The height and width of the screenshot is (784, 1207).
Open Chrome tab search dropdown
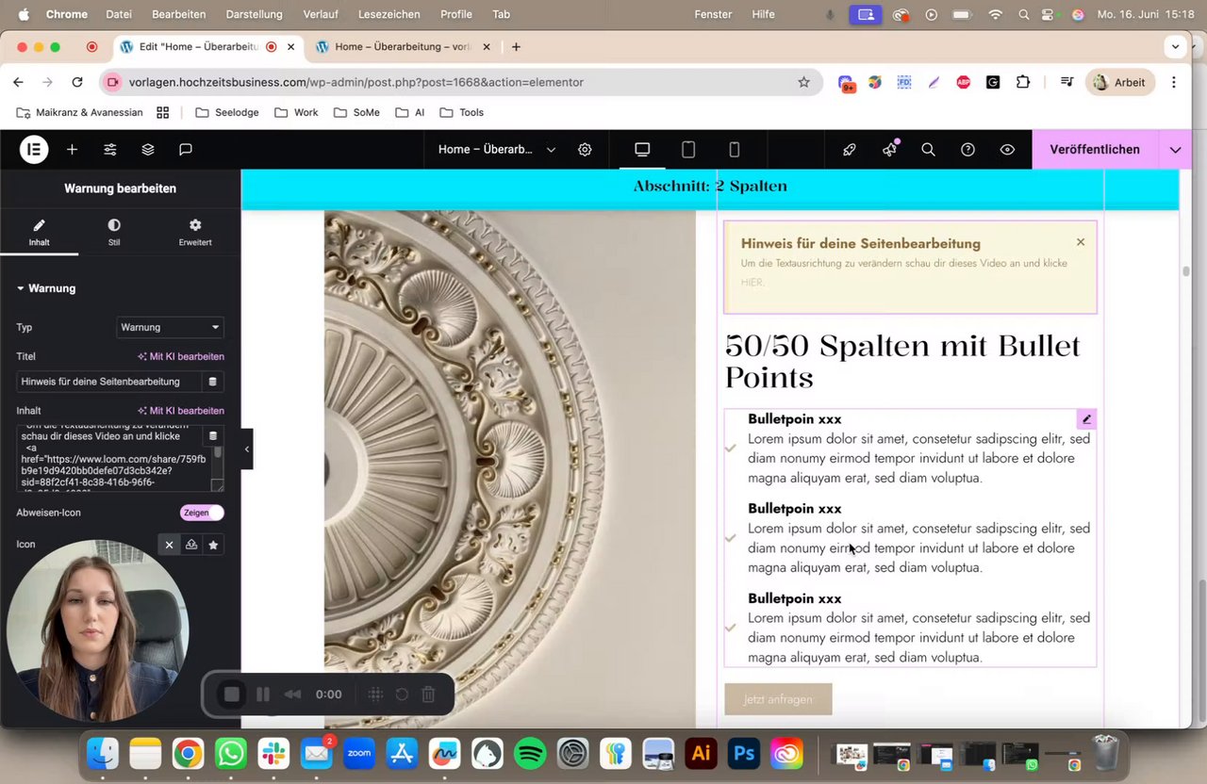coord(1175,46)
